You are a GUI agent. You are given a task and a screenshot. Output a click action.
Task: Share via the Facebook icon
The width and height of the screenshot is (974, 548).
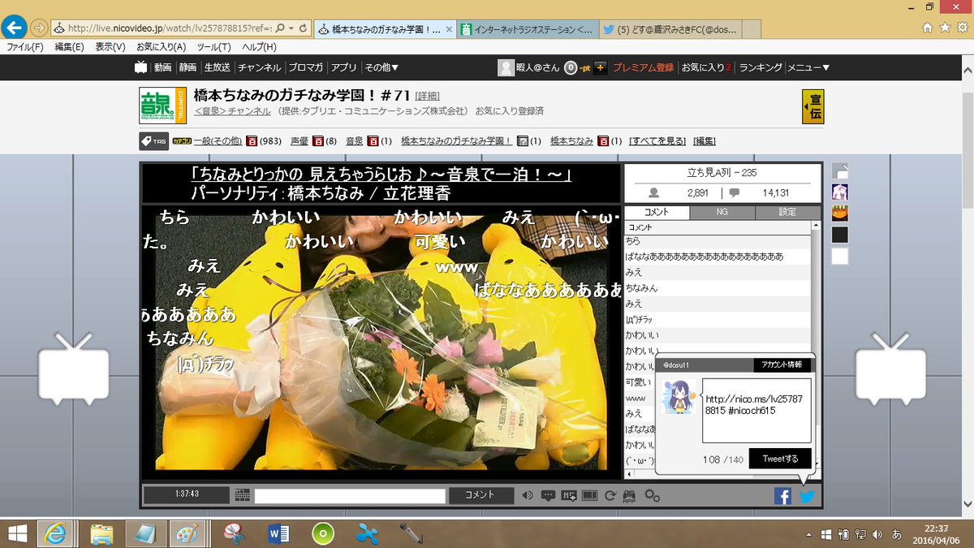782,496
